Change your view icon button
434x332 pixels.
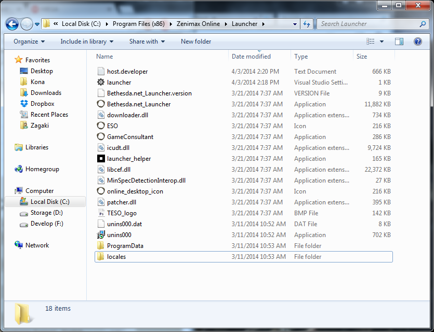[371, 41]
